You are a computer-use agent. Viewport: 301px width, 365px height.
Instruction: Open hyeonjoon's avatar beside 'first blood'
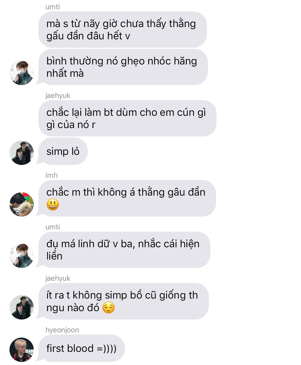tap(21, 350)
